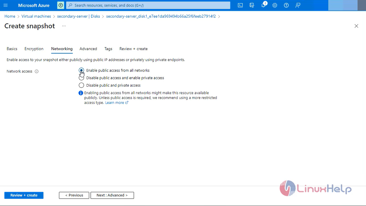Select Disable public and private access
This screenshot has width=366, height=206.
point(81,85)
